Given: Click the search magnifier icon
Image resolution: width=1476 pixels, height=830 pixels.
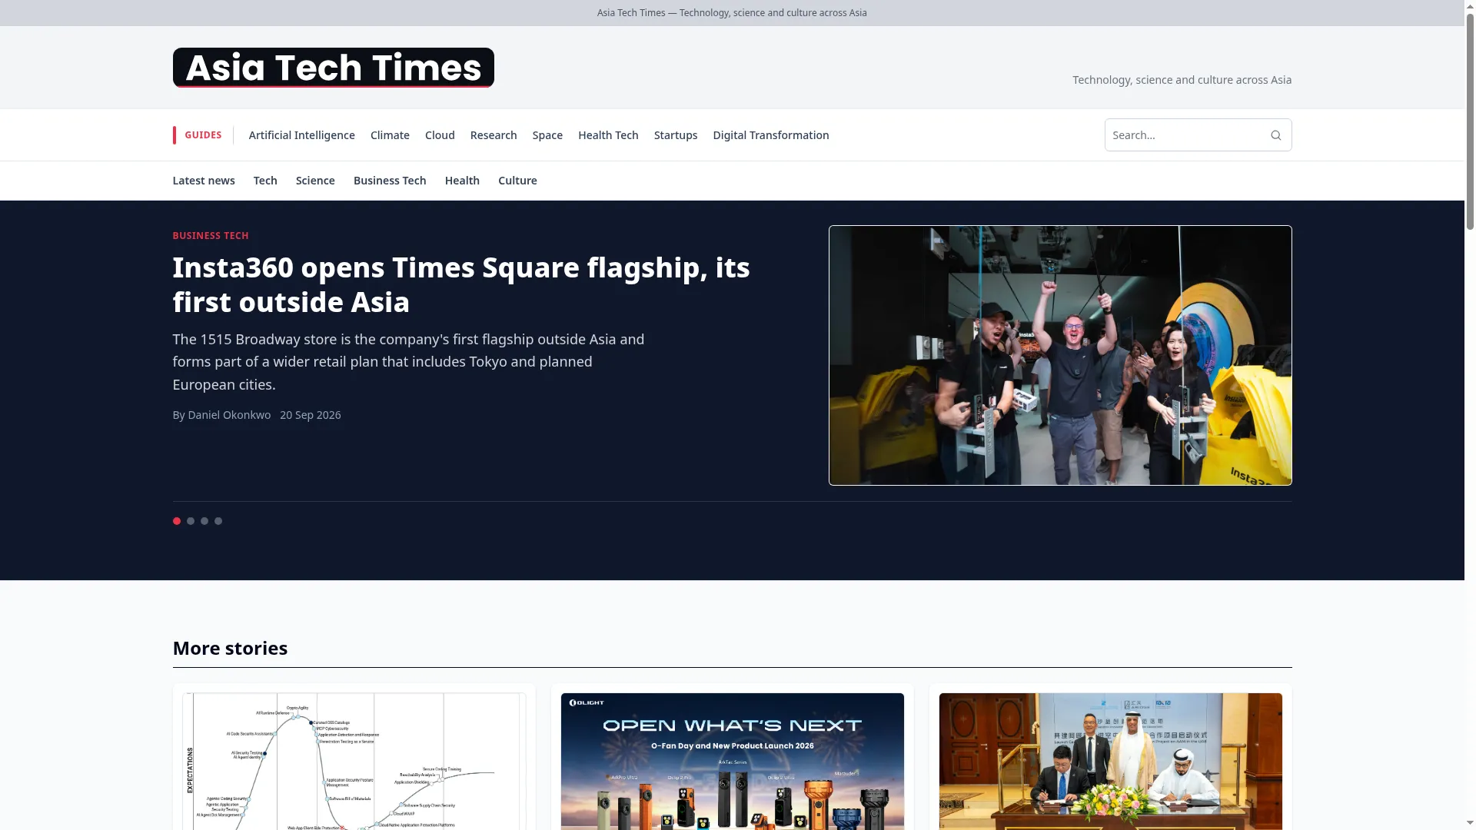Looking at the screenshot, I should [1275, 135].
